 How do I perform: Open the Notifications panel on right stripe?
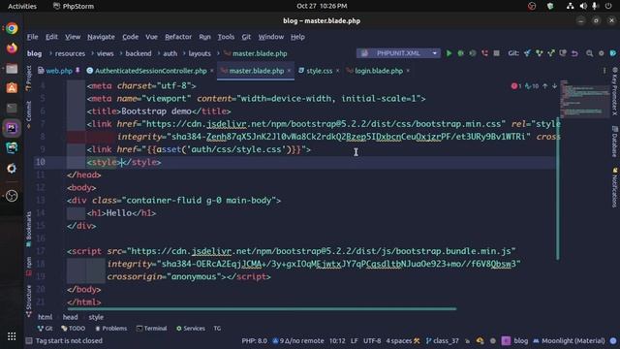click(x=615, y=187)
